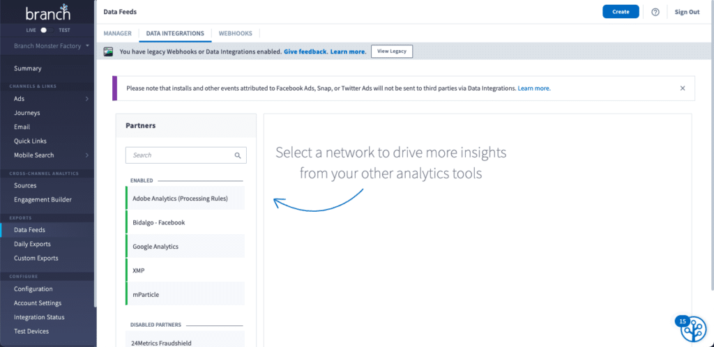The image size is (714, 347).
Task: Switch to the Webhooks tab
Action: tap(235, 33)
